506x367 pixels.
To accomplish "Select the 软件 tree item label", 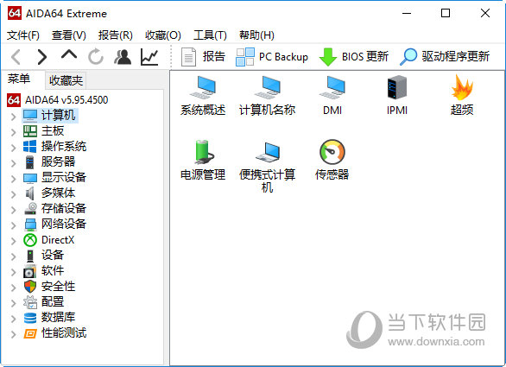I will pos(53,271).
